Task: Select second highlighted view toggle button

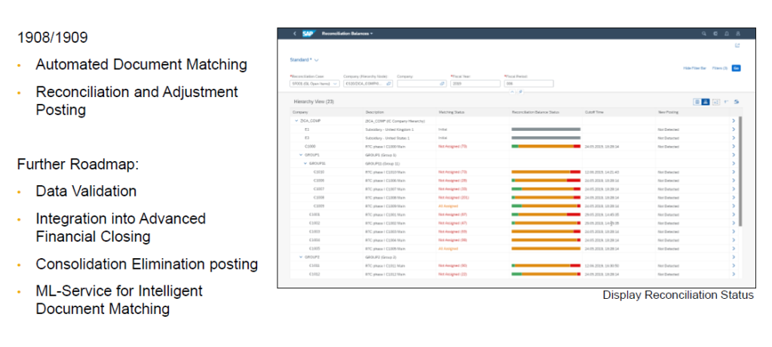Action: [x=706, y=102]
